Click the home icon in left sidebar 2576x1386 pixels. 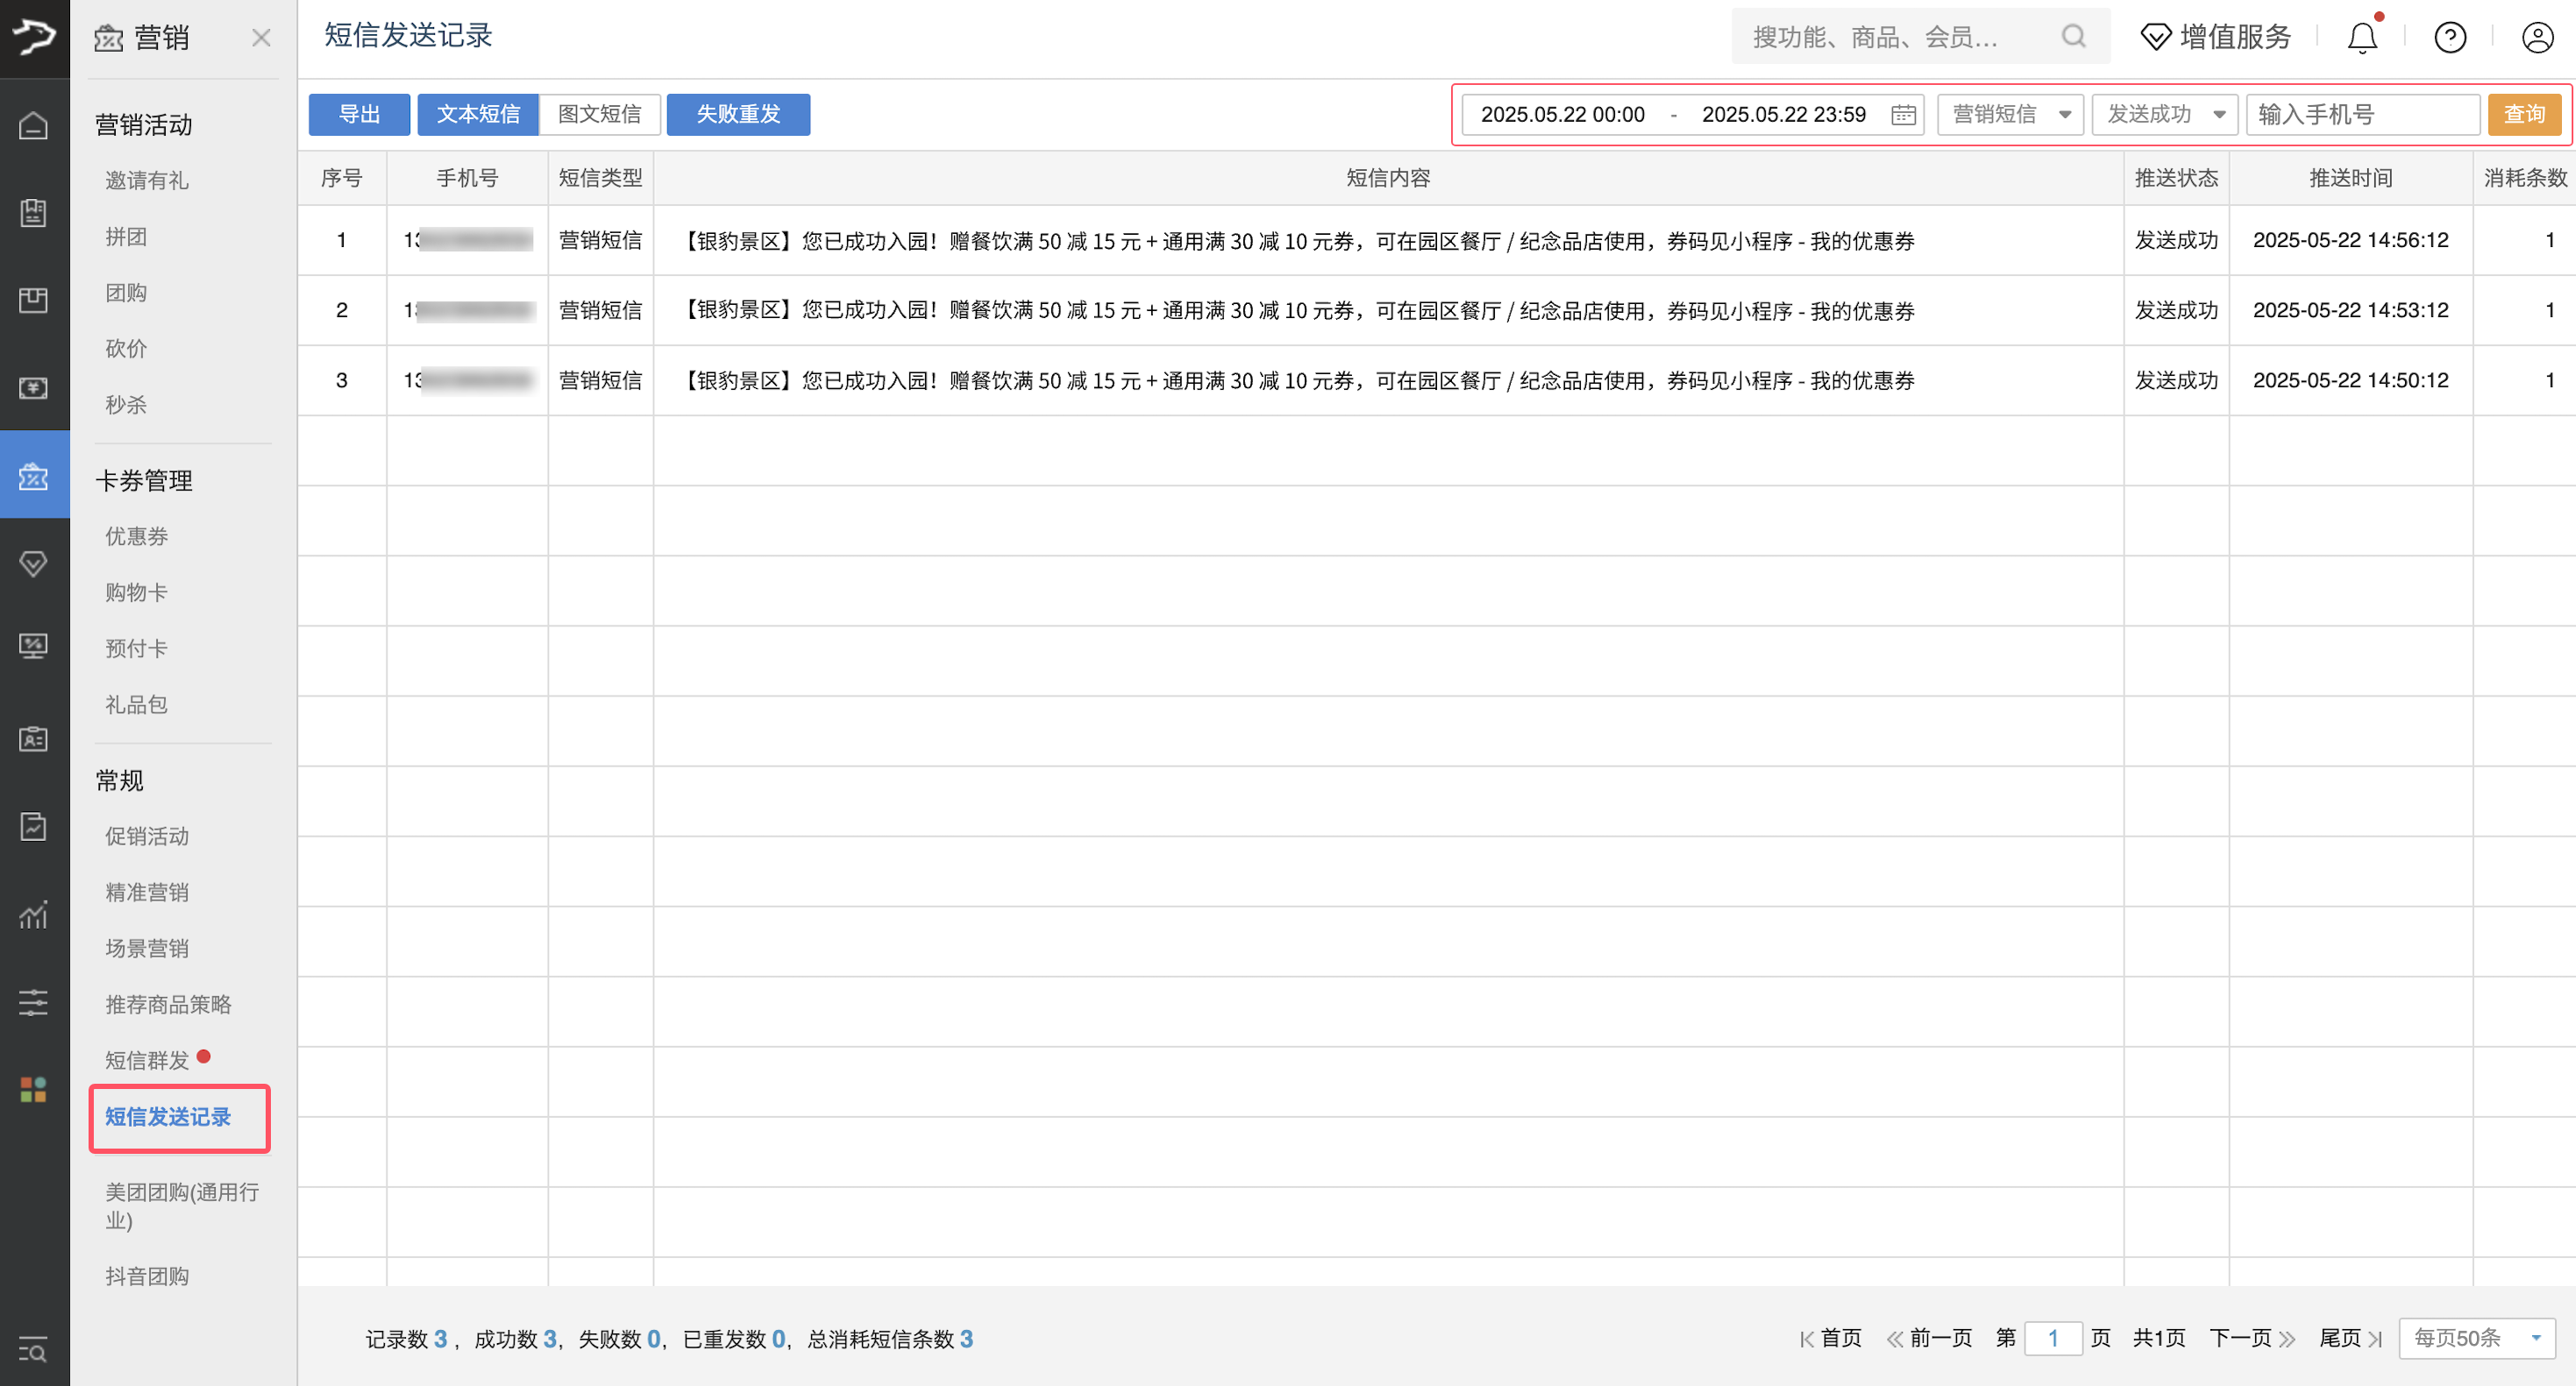point(34,126)
